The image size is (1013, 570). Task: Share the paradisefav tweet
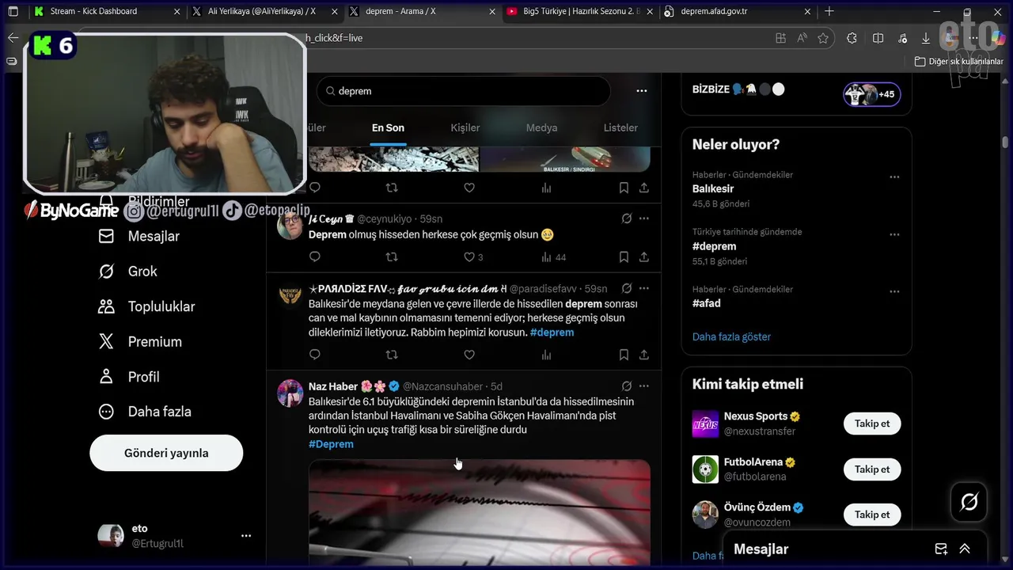pyautogui.click(x=644, y=355)
